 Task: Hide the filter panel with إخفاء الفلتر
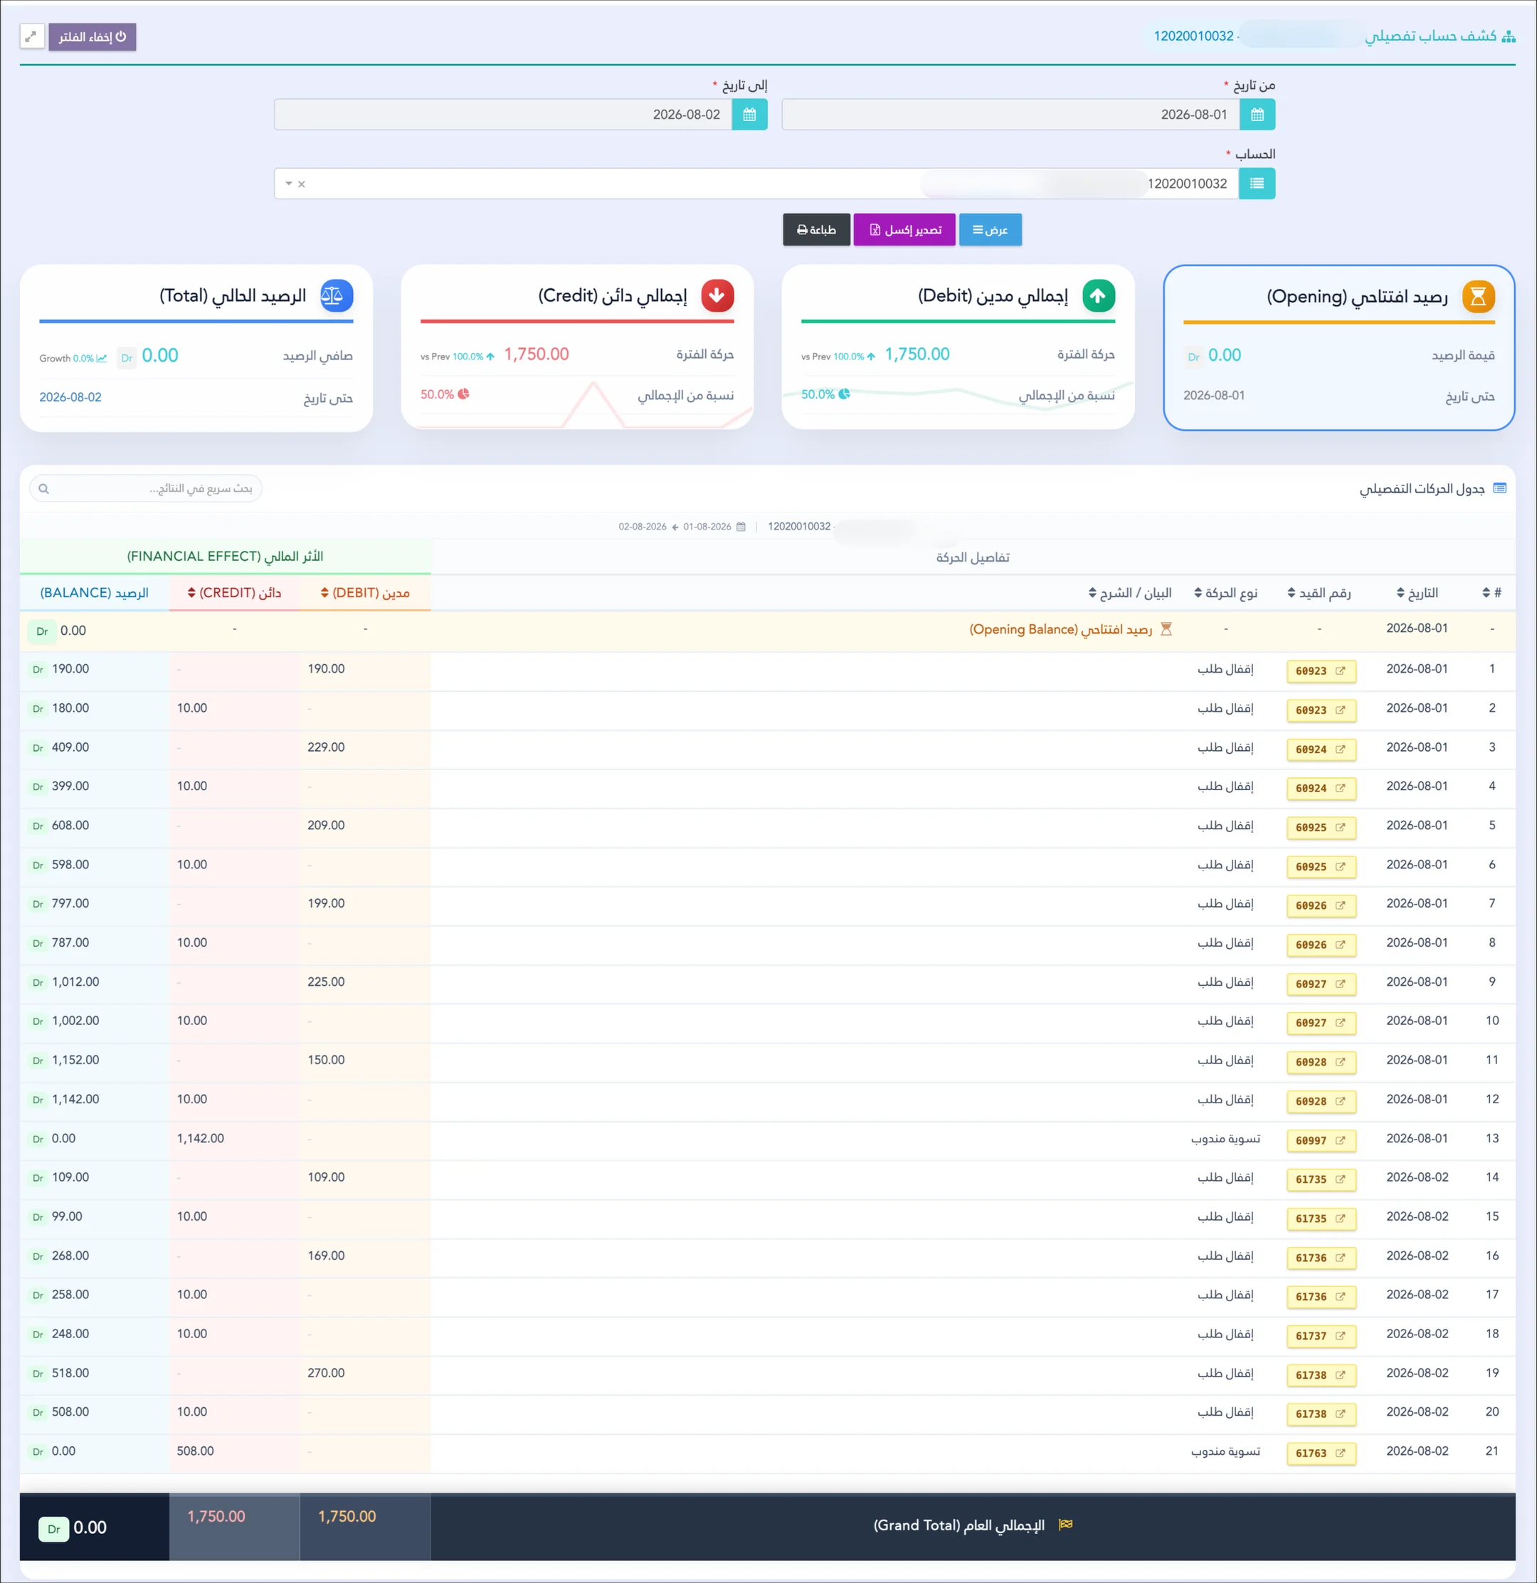(92, 36)
